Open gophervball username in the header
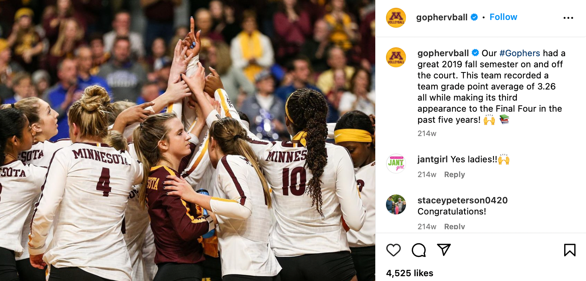Image resolution: width=586 pixels, height=281 pixels. click(x=442, y=17)
